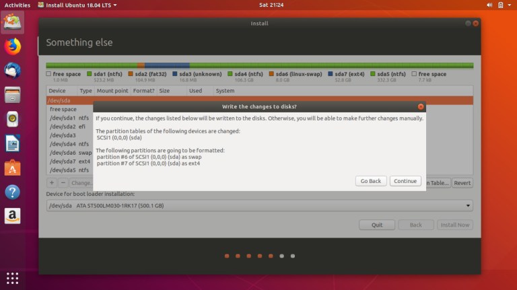Image resolution: width=517 pixels, height=290 pixels.
Task: Click the volume icon in top bar
Action: pyautogui.click(x=489, y=5)
